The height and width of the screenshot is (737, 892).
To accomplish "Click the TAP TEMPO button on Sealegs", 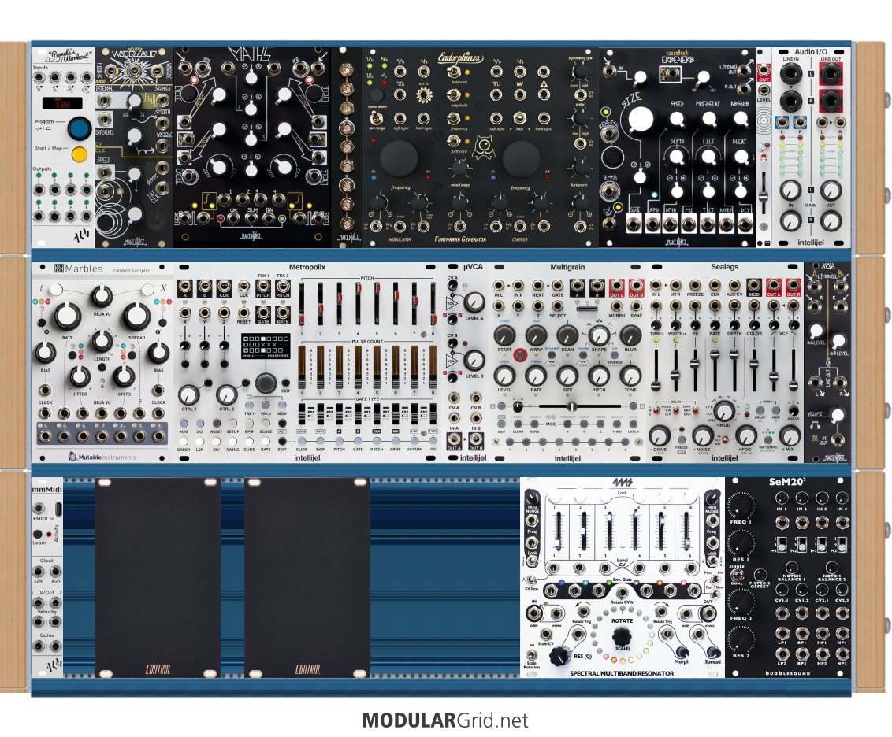I will [769, 439].
